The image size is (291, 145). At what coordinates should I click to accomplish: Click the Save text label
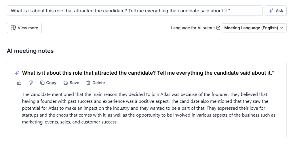click(x=74, y=83)
